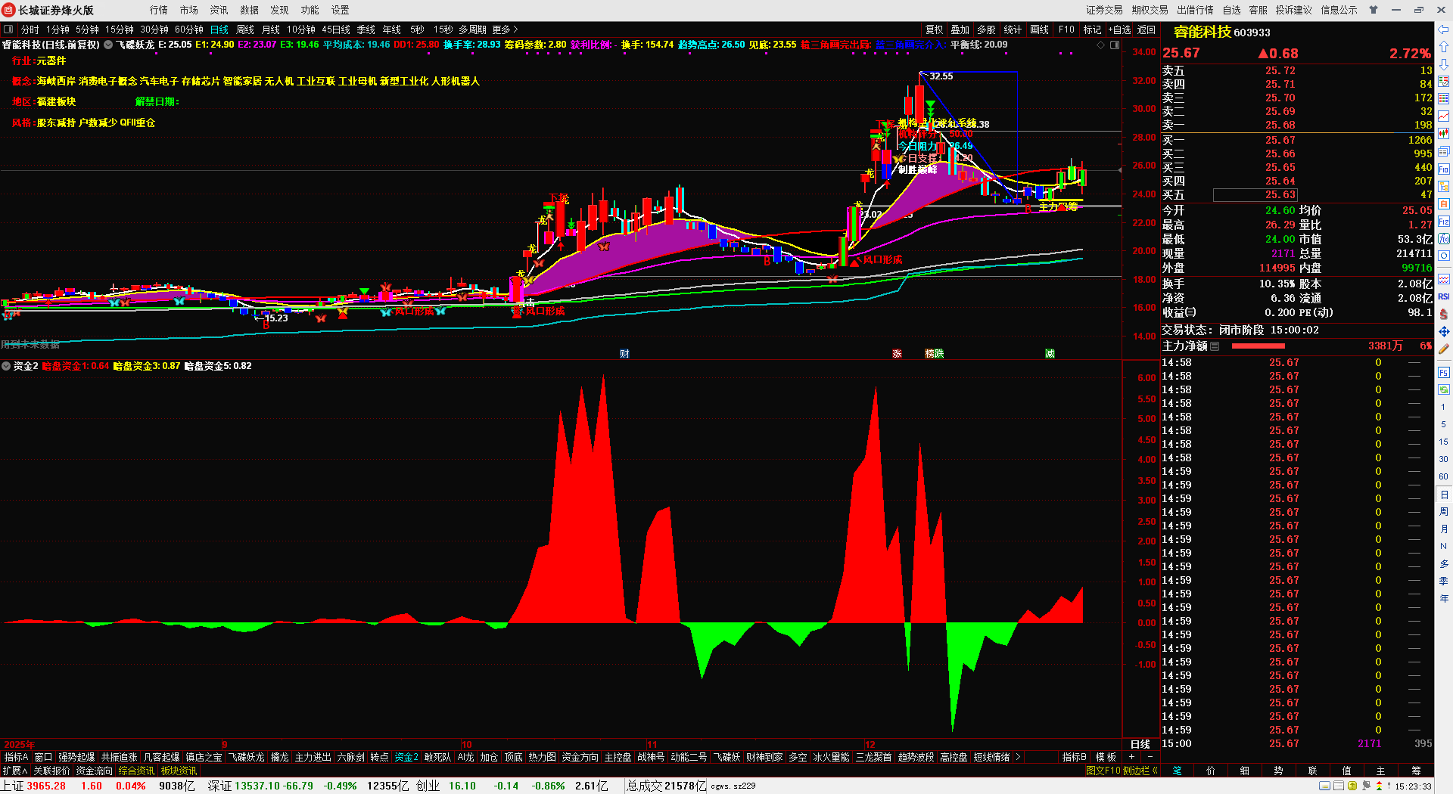Select the 热力图 indicator tab

point(542,757)
